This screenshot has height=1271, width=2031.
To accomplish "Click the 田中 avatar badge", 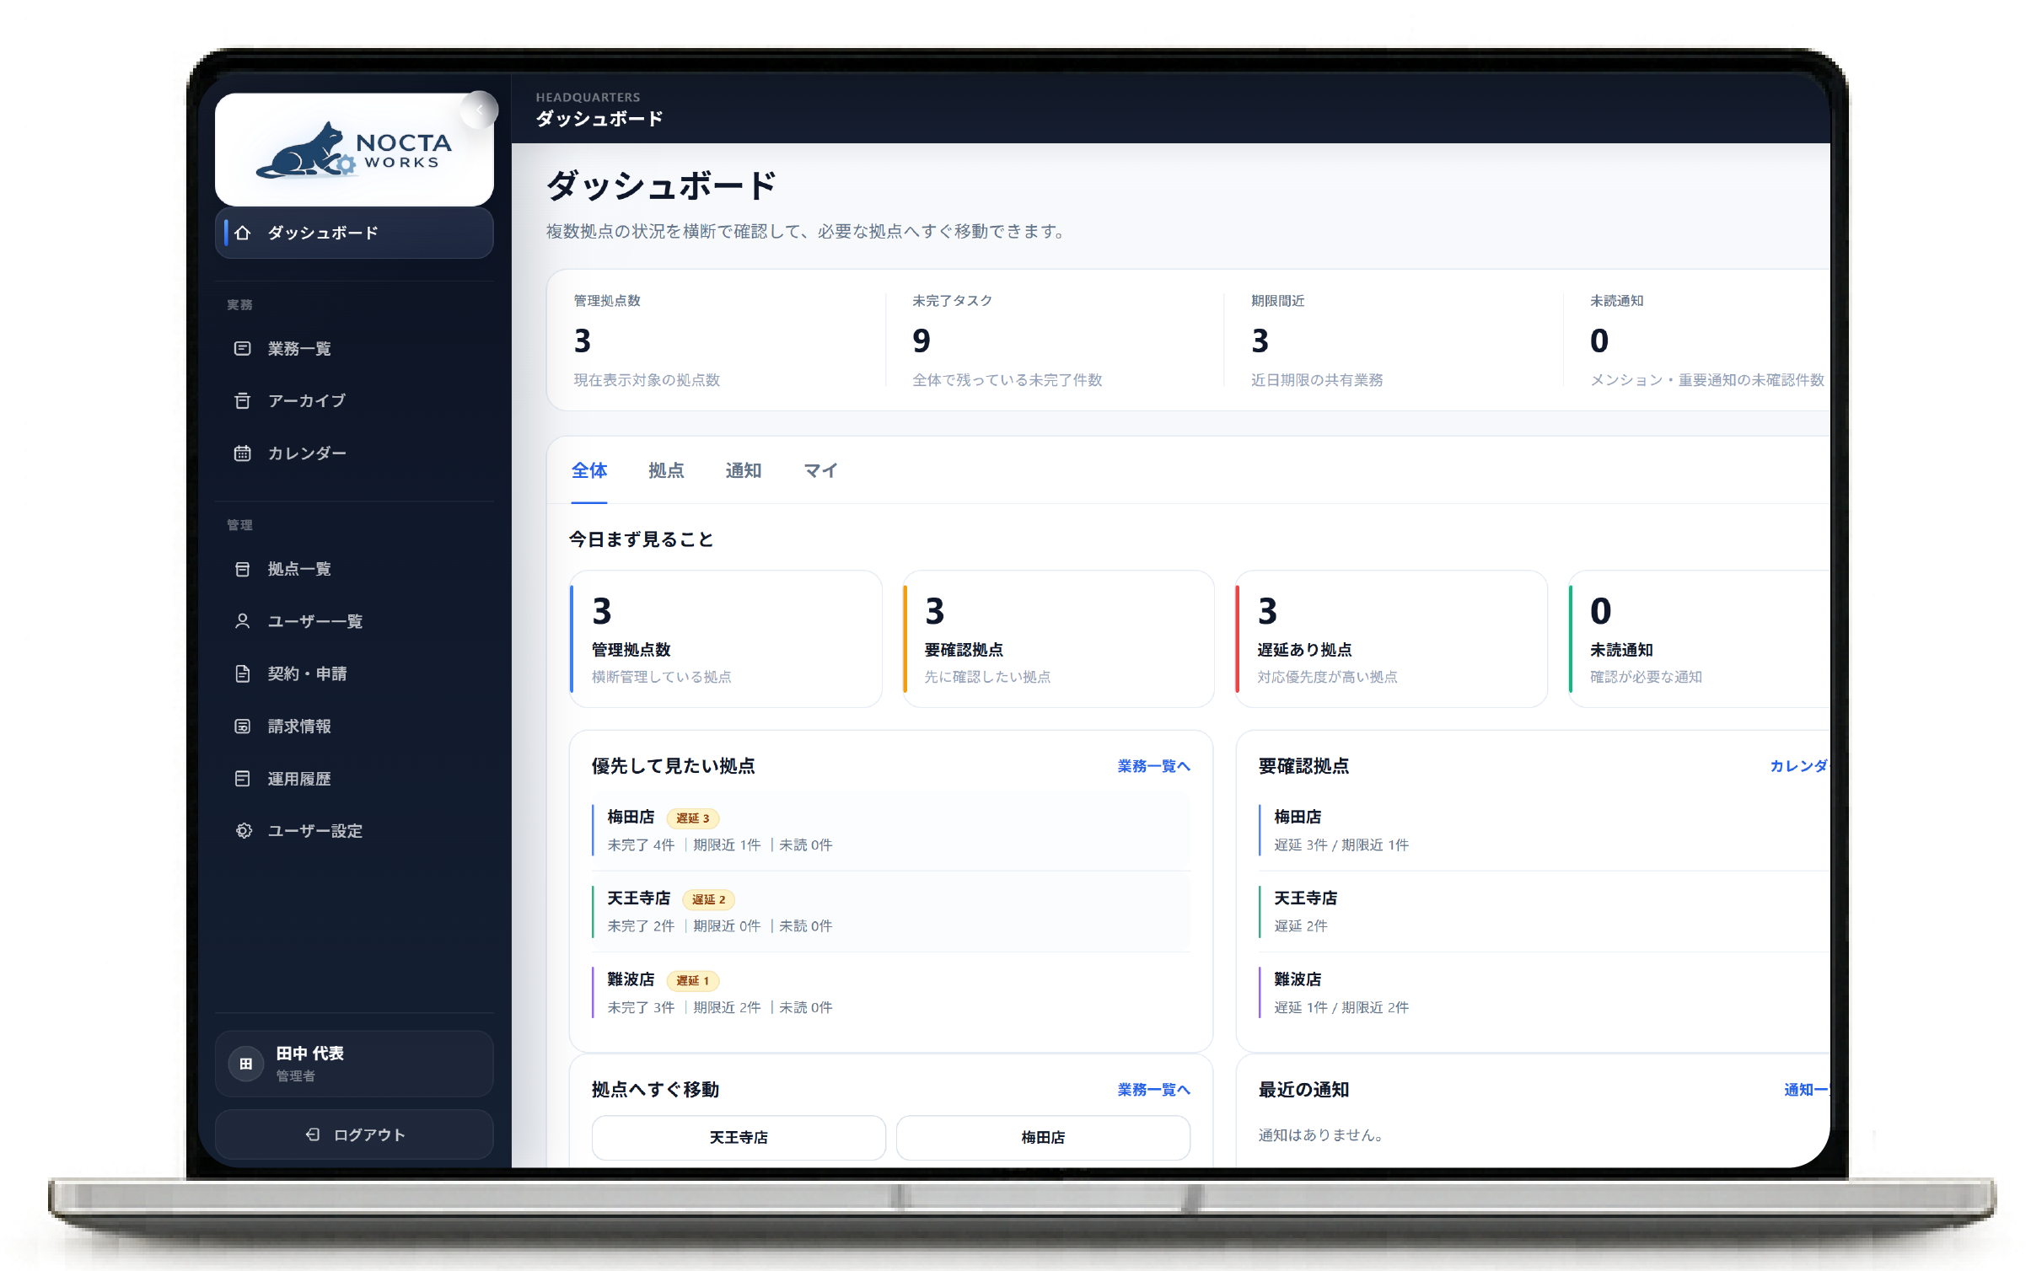I will 246,1064.
